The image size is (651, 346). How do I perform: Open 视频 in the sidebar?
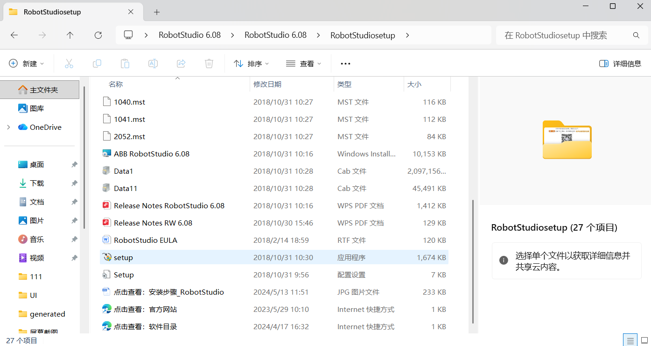36,258
